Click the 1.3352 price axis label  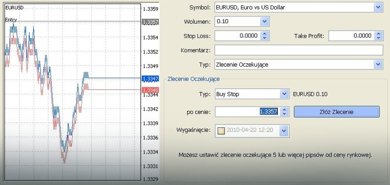151,52
